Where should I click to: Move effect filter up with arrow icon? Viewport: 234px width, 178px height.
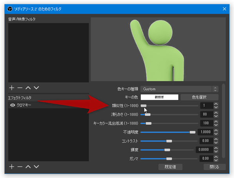[28, 167]
